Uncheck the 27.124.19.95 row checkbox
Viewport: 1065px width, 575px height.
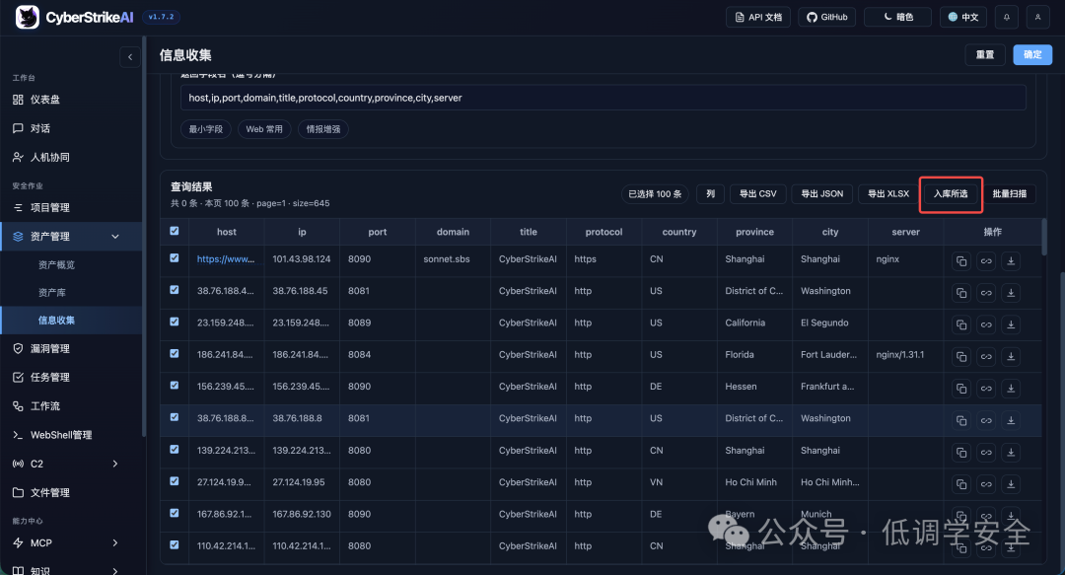pos(175,481)
